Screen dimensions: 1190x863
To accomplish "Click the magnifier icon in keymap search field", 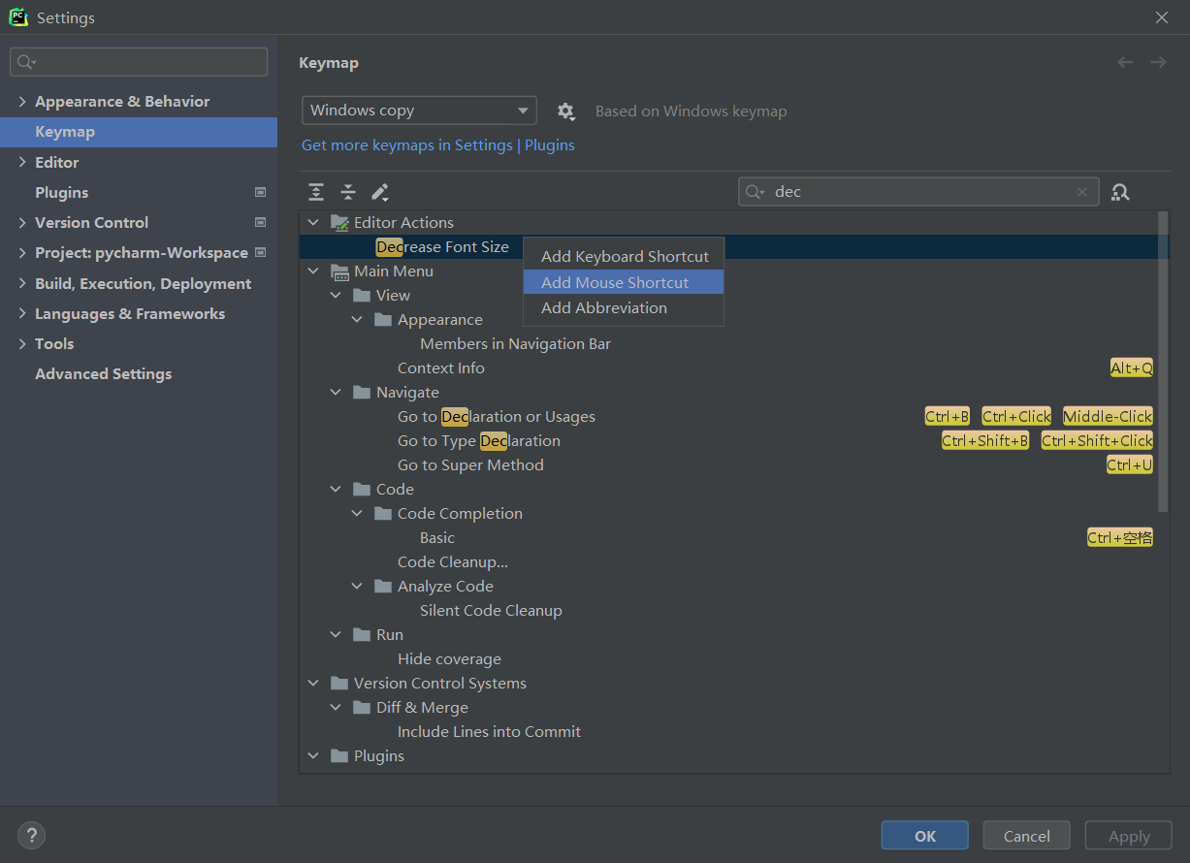I will 756,192.
